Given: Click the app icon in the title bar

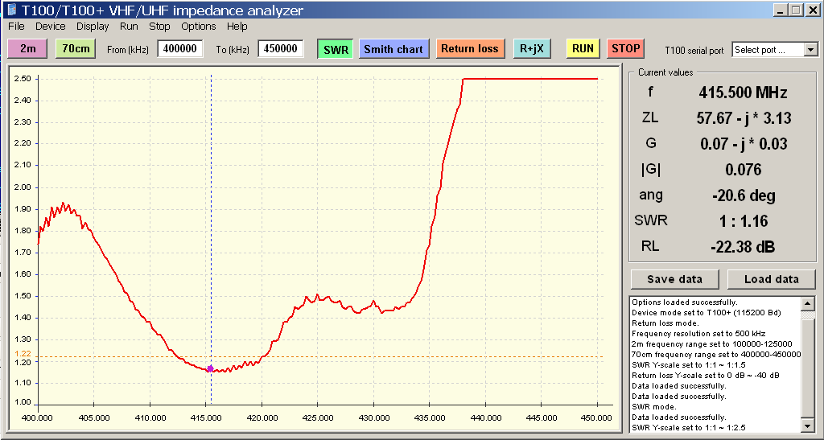Looking at the screenshot, I should click(10, 10).
